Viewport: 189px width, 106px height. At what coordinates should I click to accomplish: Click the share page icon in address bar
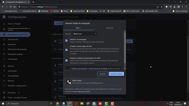click(158, 7)
